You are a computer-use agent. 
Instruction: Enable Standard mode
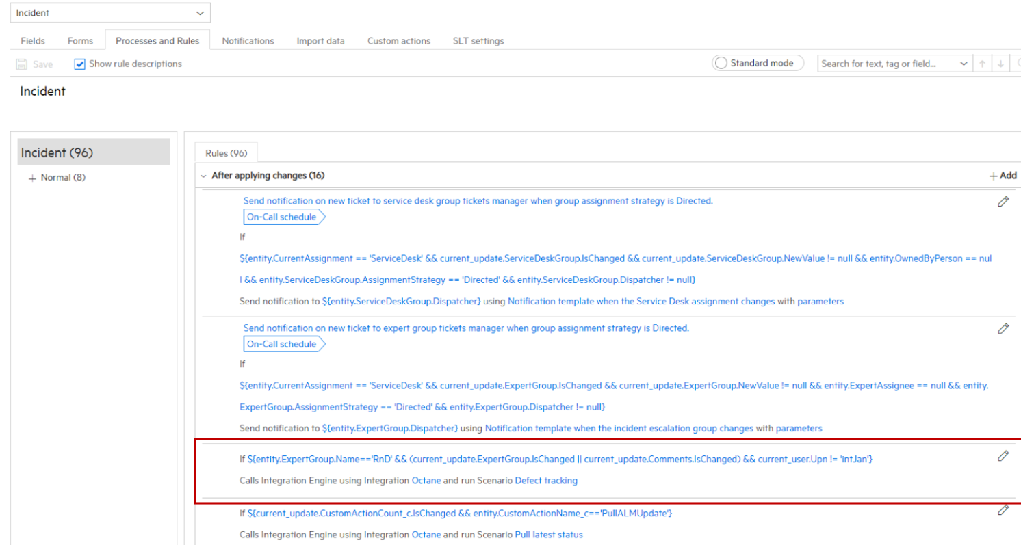point(721,62)
